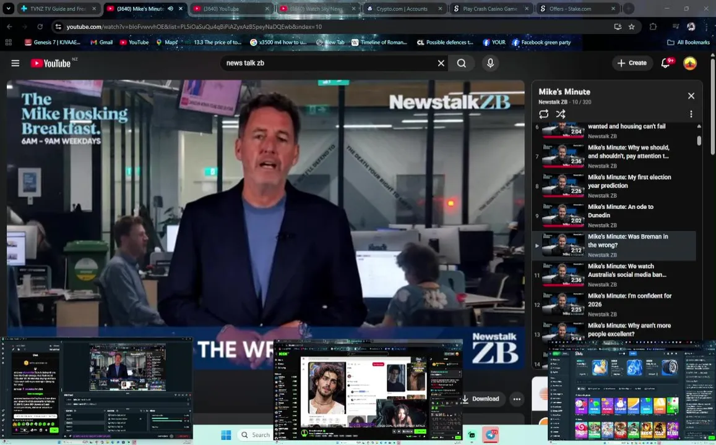This screenshot has height=445, width=716.
Task: Open the Maps bookmark
Action: tap(166, 42)
